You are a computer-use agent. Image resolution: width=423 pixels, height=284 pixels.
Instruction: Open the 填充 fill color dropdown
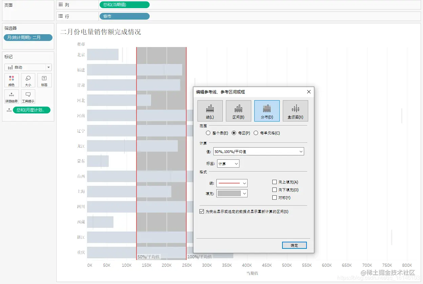(x=232, y=193)
